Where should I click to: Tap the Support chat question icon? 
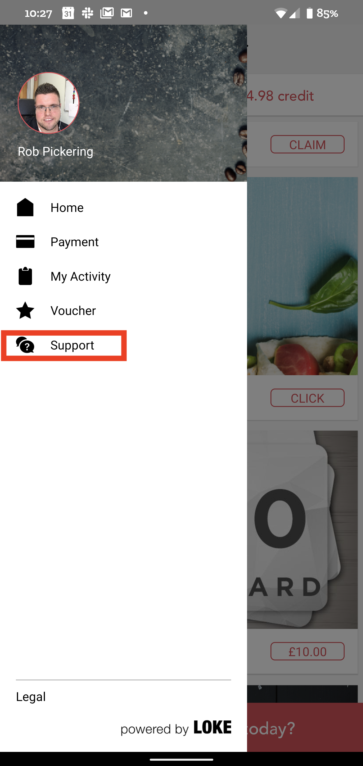pyautogui.click(x=25, y=345)
